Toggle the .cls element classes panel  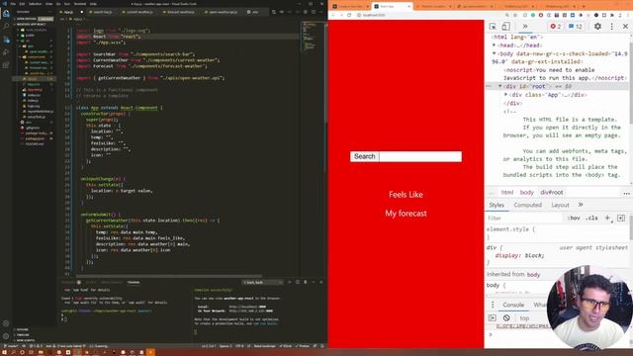click(x=591, y=218)
